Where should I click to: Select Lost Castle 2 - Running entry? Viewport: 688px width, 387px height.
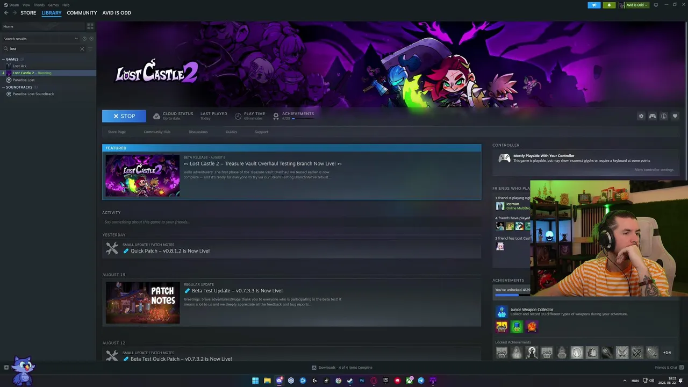point(48,73)
